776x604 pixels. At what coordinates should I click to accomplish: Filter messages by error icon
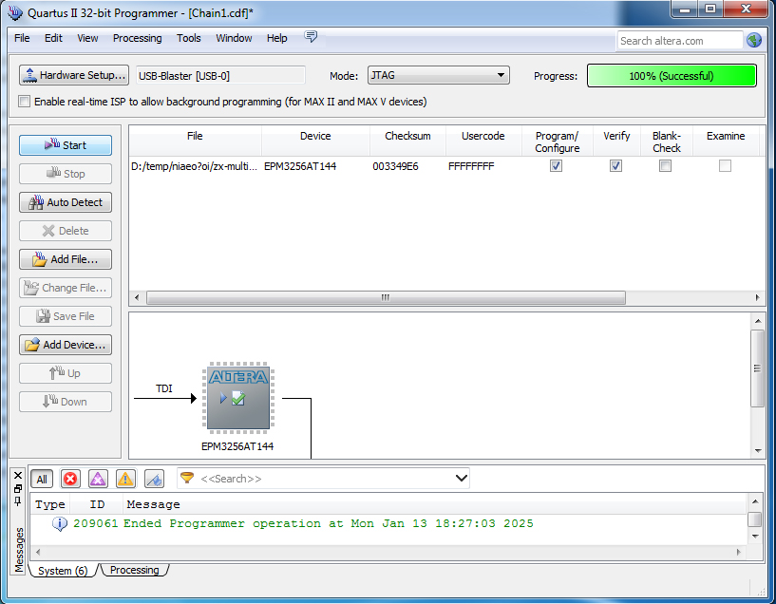coord(70,479)
